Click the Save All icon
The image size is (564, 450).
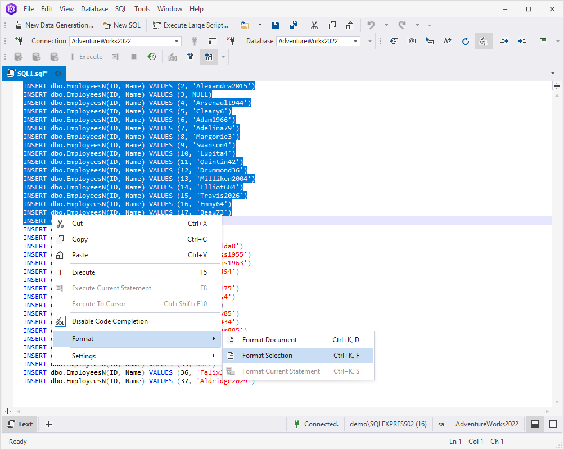click(294, 25)
